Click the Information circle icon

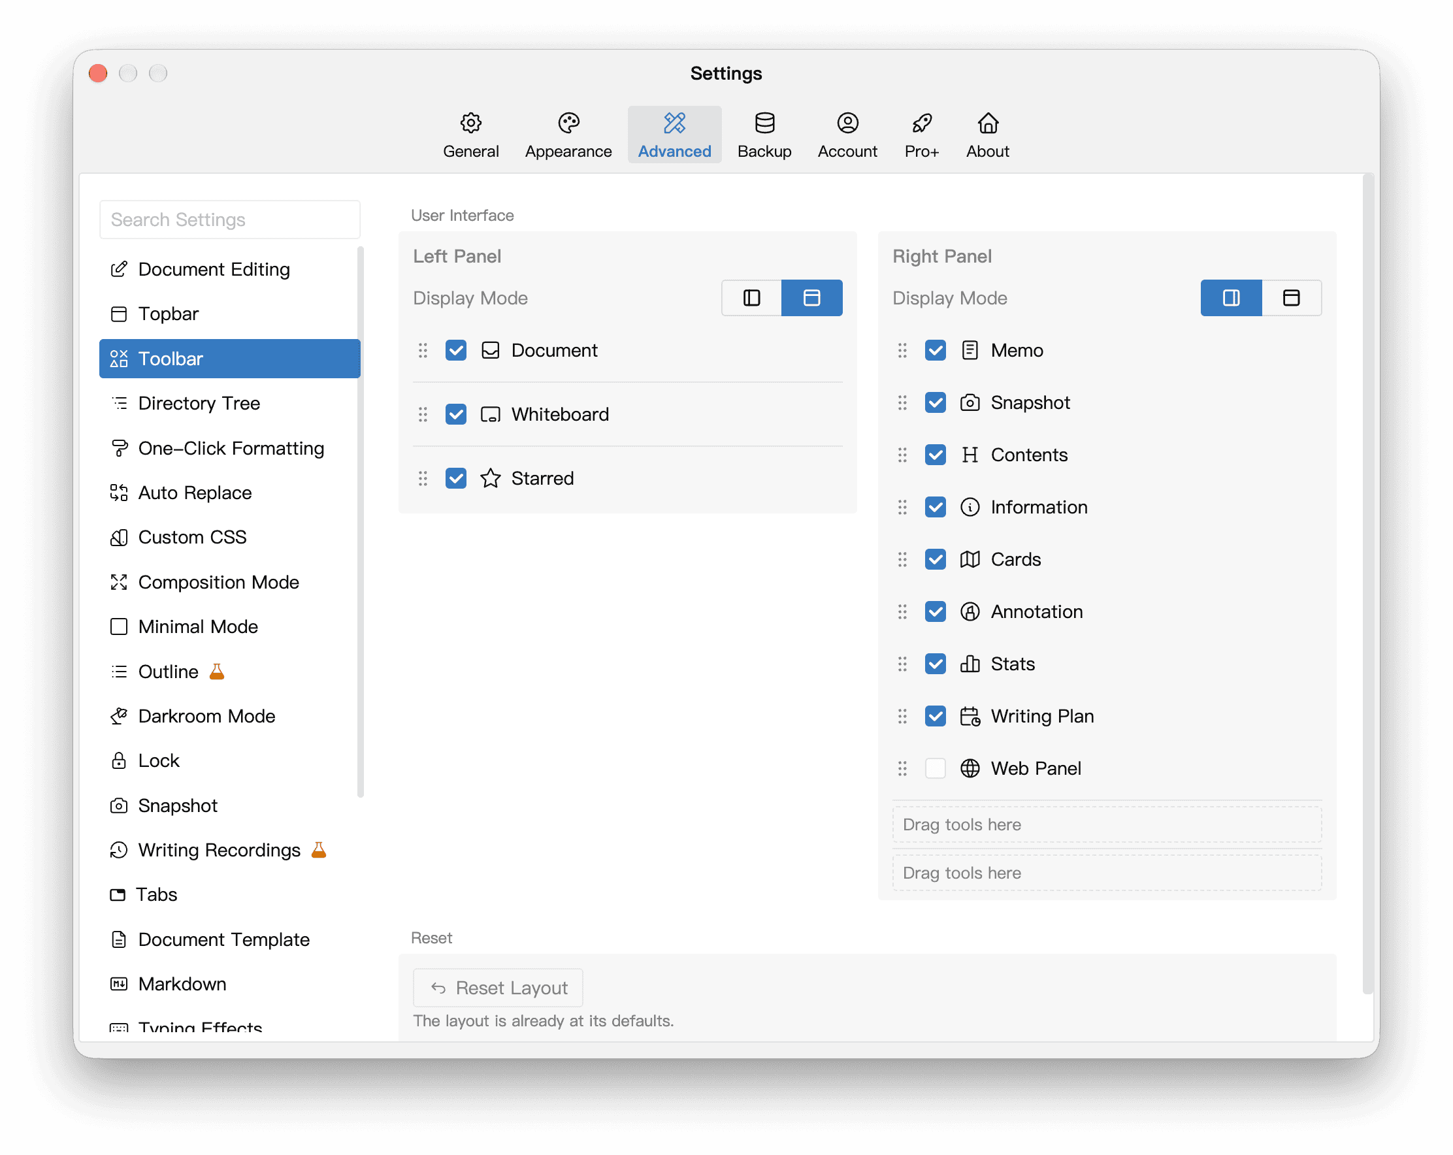point(970,508)
